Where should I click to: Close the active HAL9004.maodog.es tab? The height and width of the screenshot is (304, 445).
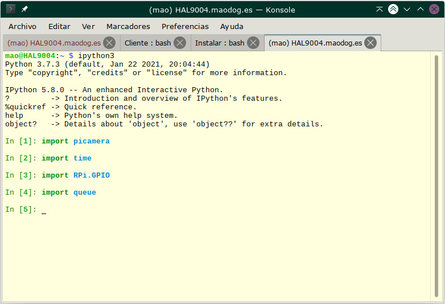pyautogui.click(x=370, y=43)
